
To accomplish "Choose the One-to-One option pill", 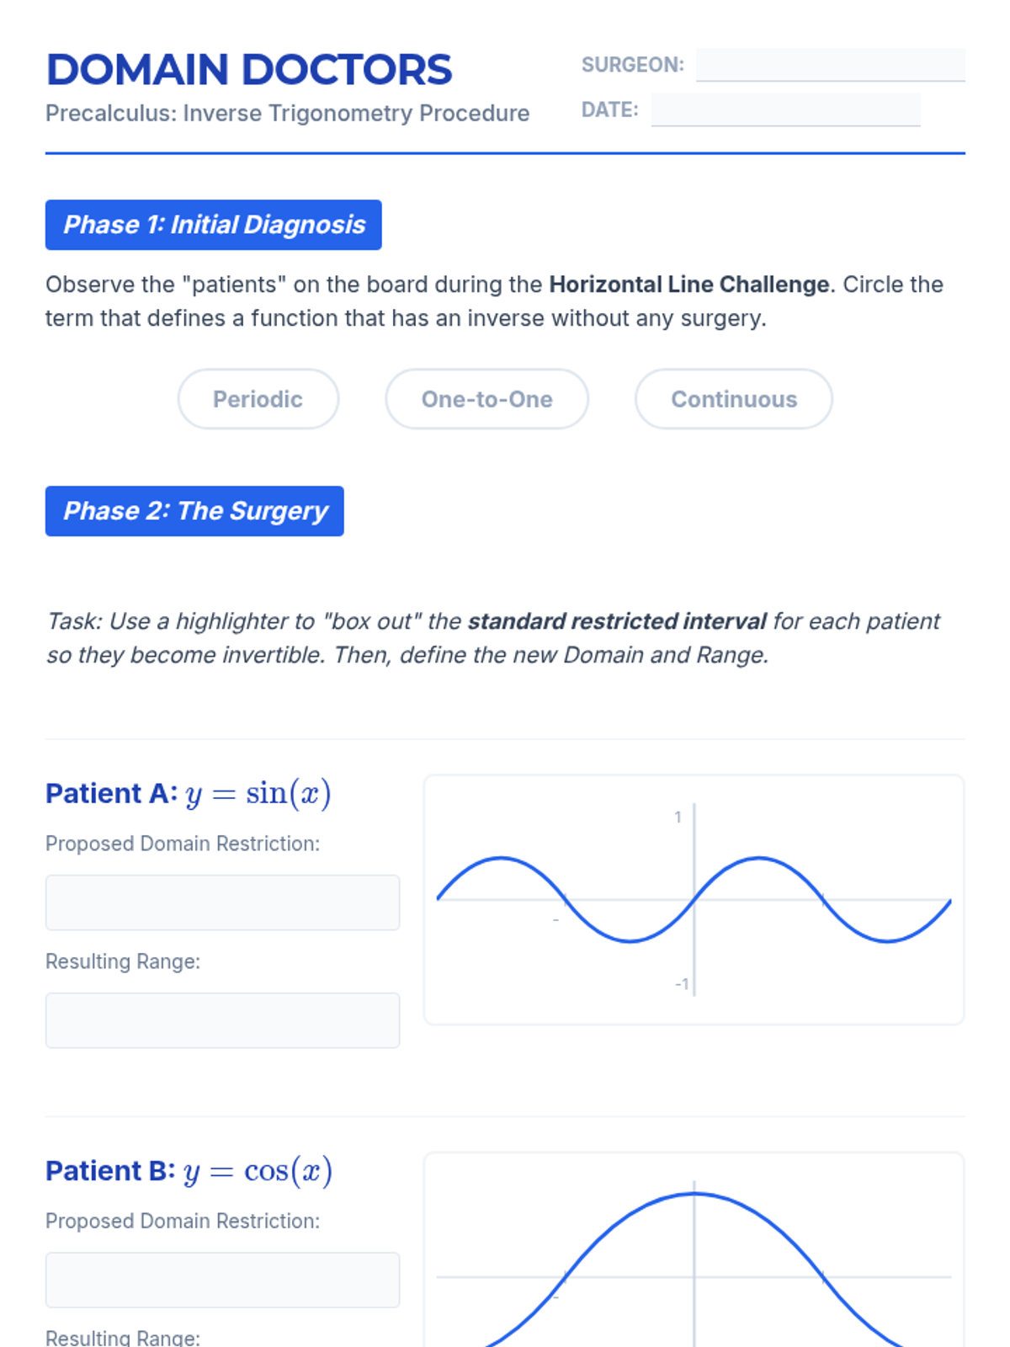I will 486,399.
